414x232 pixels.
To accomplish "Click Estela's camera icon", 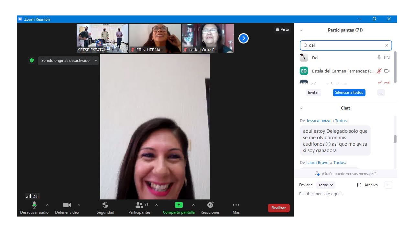I will (387, 71).
